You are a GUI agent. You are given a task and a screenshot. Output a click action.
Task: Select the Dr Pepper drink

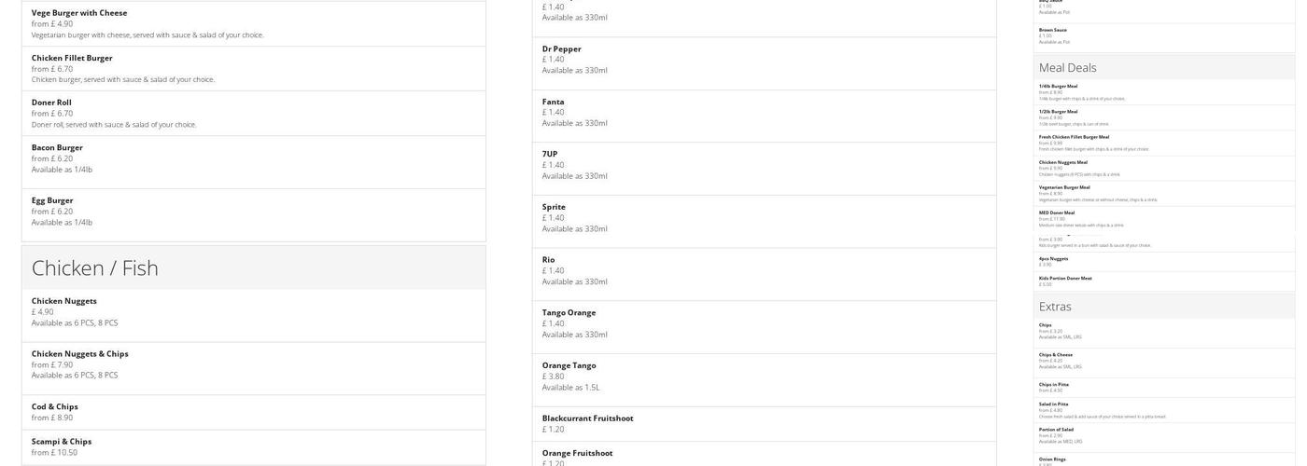562,49
